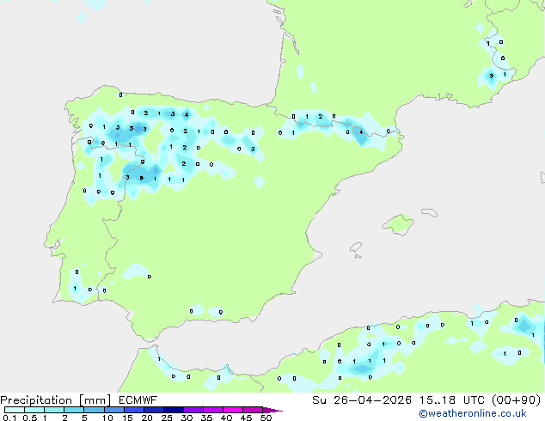
Task: Click the 1–2 mm legend color swatch
Action: [x=54, y=410]
